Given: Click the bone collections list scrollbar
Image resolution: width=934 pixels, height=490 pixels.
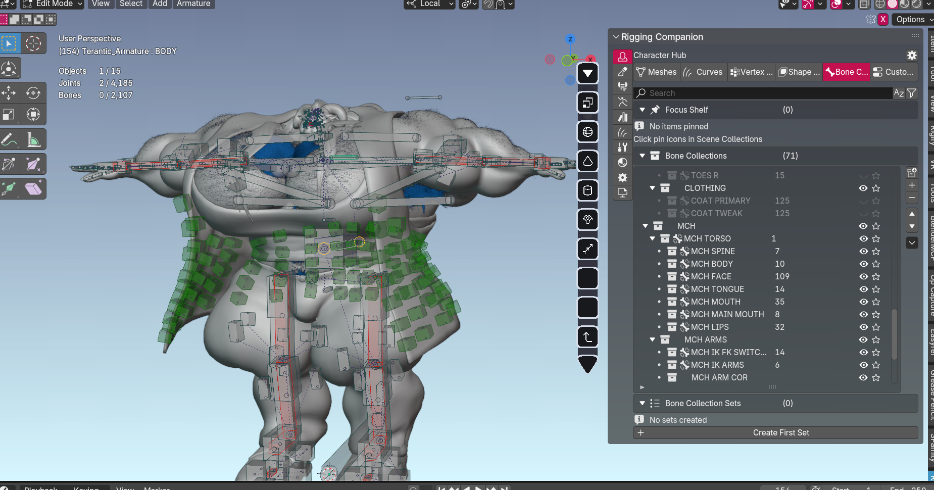Looking at the screenshot, I should pos(894,333).
